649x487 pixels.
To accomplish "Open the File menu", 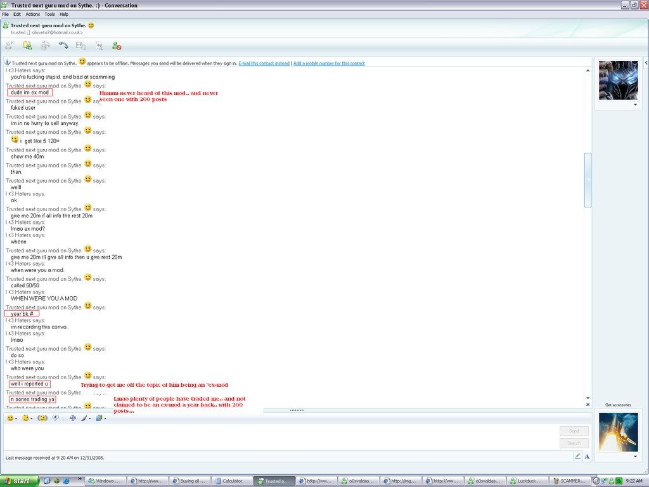I will pyautogui.click(x=5, y=14).
